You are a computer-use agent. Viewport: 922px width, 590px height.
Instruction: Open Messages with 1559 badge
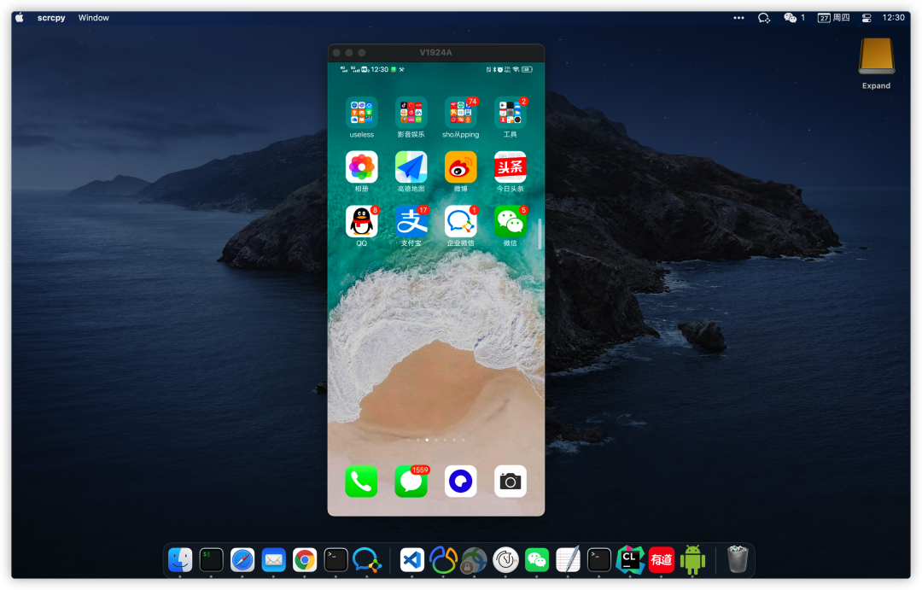411,482
